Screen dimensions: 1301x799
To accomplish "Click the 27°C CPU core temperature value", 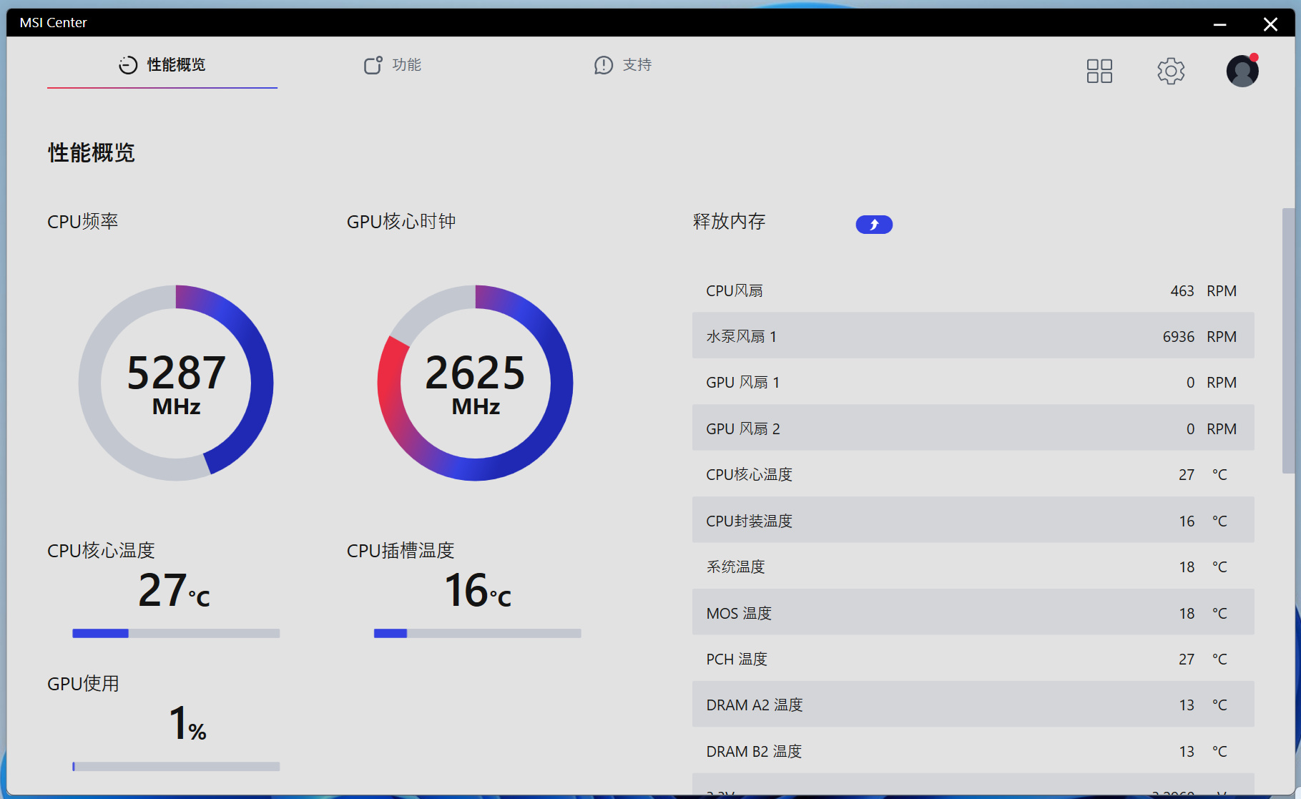I will (x=174, y=590).
